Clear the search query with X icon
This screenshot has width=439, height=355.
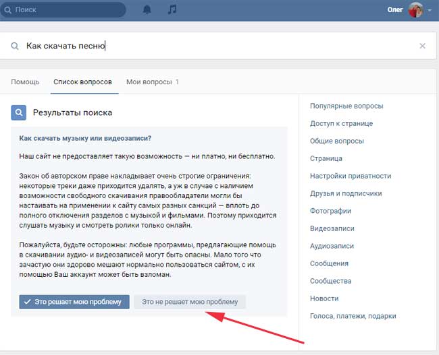(423, 46)
